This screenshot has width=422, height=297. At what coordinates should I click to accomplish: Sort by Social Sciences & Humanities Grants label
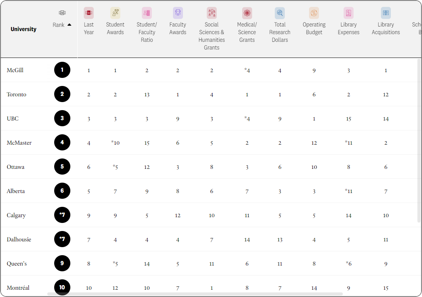tap(211, 36)
